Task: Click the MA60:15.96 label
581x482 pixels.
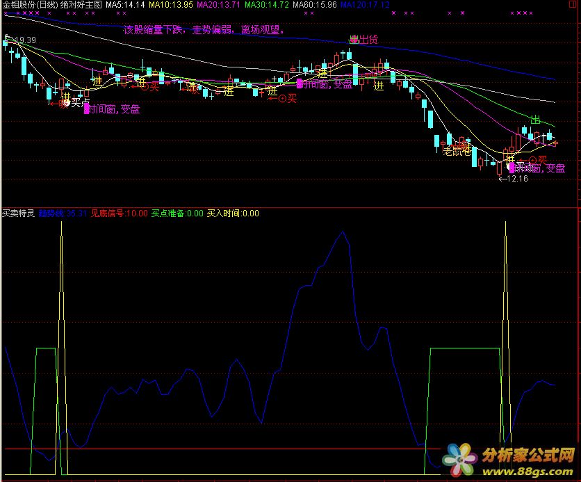Action: (x=315, y=5)
